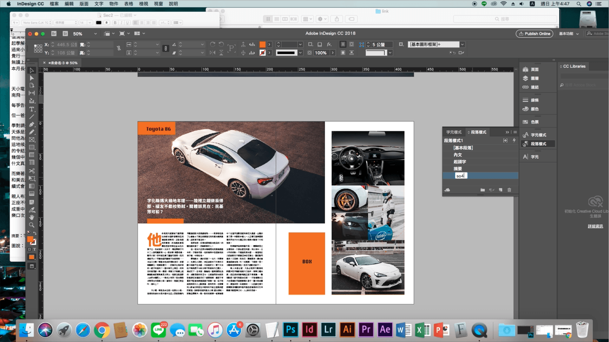Screen dimensions: 609x342
Task: Open view options dropdown in application bar
Action: pos(109,34)
